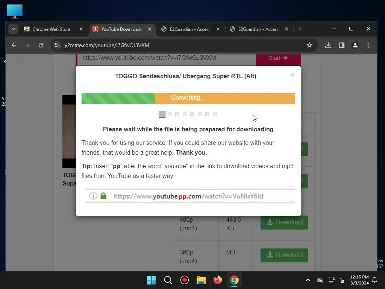Close the converting dialog

click(292, 75)
